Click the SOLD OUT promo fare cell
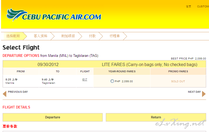The height and width of the screenshot is (132, 209). (x=178, y=81)
